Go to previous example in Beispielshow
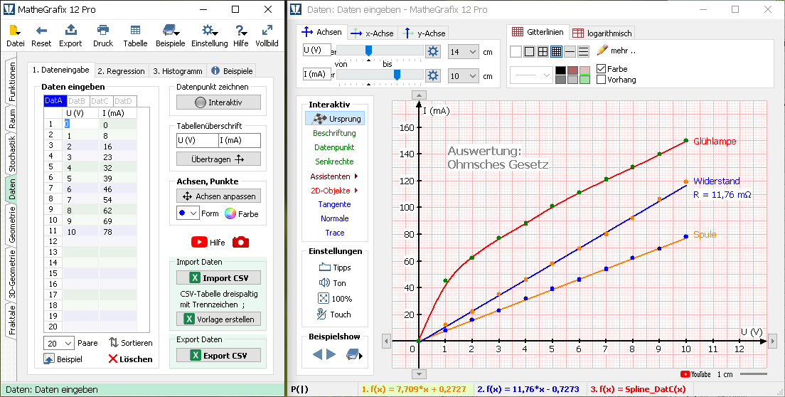The image size is (785, 397). (317, 354)
